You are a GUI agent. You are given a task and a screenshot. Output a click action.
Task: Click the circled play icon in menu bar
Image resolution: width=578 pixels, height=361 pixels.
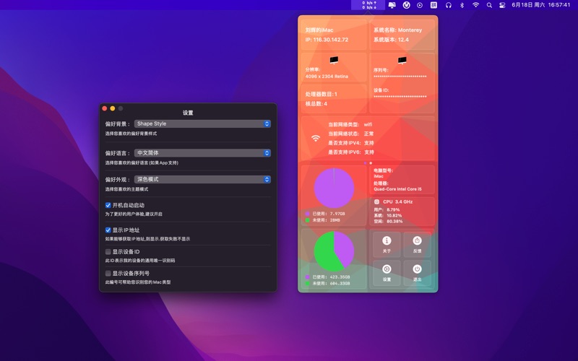point(420,5)
